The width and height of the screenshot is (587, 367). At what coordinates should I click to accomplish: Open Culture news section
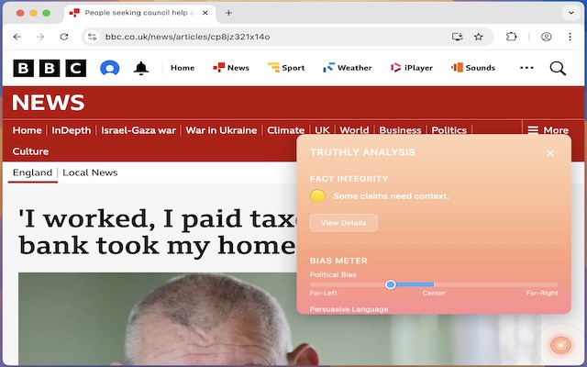pyautogui.click(x=30, y=151)
